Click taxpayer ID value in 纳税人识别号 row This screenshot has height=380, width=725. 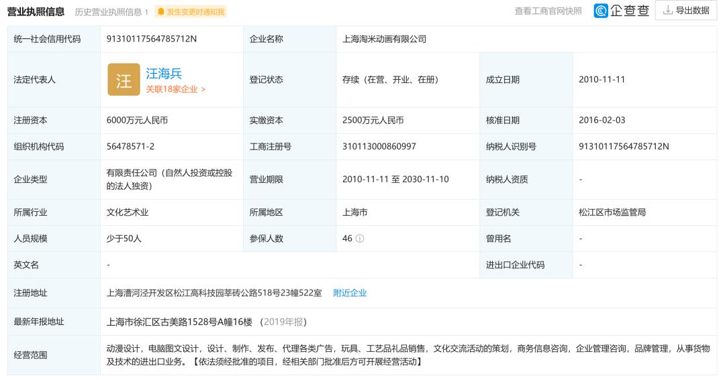coord(624,146)
